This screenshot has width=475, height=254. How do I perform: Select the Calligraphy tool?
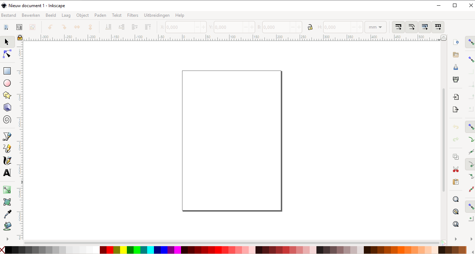[x=7, y=161]
